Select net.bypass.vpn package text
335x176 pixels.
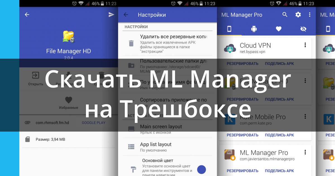click(x=253, y=52)
